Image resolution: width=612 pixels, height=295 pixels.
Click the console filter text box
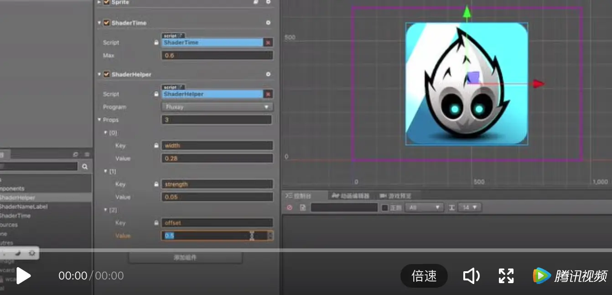[x=344, y=207]
